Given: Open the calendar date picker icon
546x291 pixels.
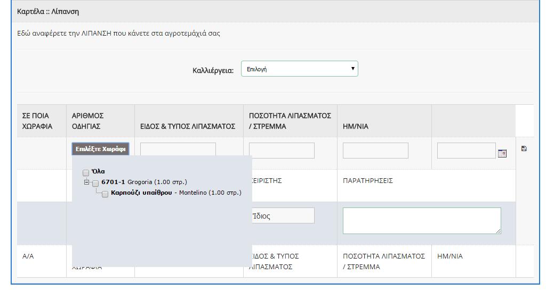Looking at the screenshot, I should (x=502, y=153).
